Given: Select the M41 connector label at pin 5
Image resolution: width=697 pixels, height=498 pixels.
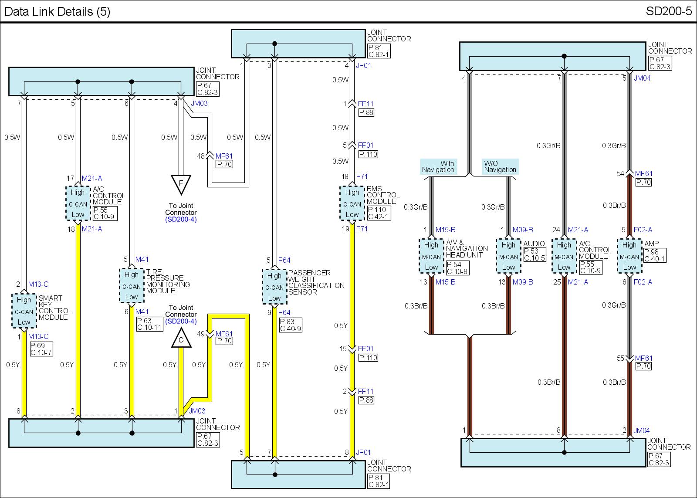Looking at the screenshot, I should (x=142, y=259).
